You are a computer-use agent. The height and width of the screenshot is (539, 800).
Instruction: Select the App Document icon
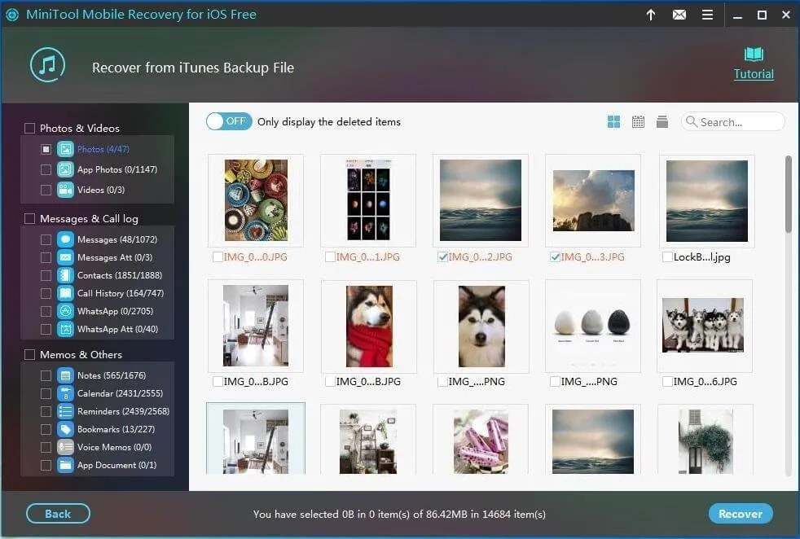pos(65,465)
